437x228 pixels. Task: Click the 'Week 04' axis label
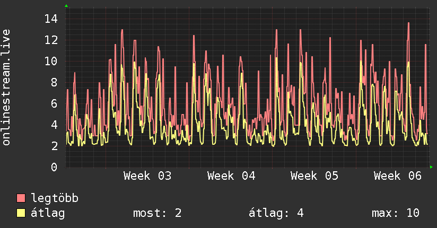point(231,176)
